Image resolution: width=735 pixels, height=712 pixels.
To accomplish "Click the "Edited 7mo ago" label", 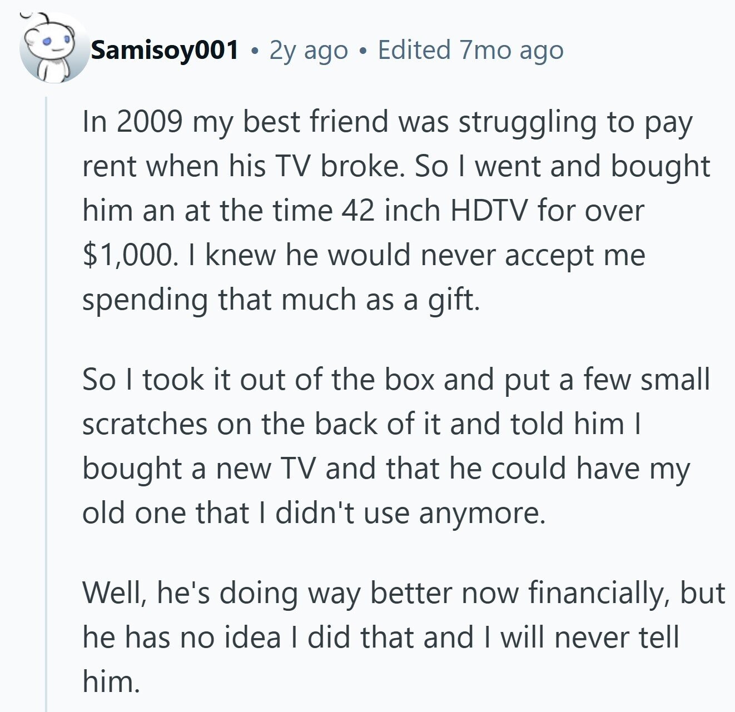I will (x=470, y=51).
